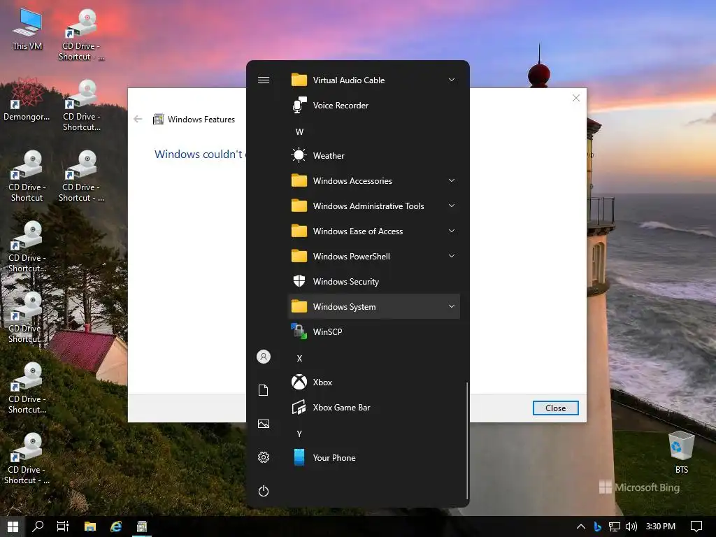Click the 3:30 PM taskbar clock
The image size is (716, 537).
click(x=660, y=527)
